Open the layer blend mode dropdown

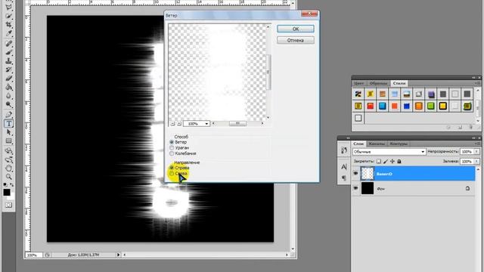(x=389, y=152)
